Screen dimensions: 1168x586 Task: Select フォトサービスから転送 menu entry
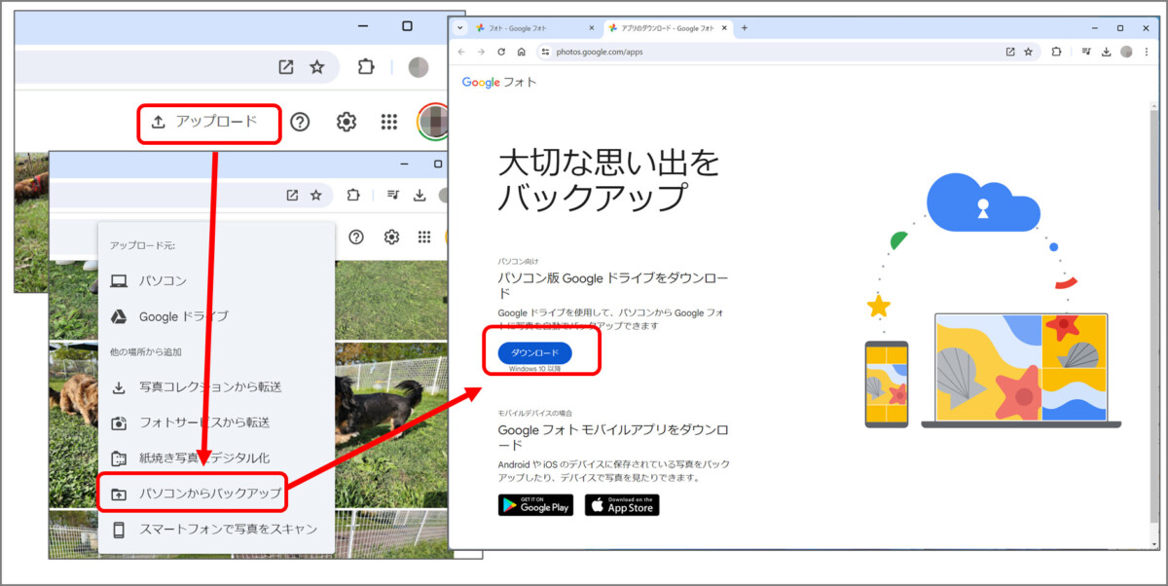(216, 422)
